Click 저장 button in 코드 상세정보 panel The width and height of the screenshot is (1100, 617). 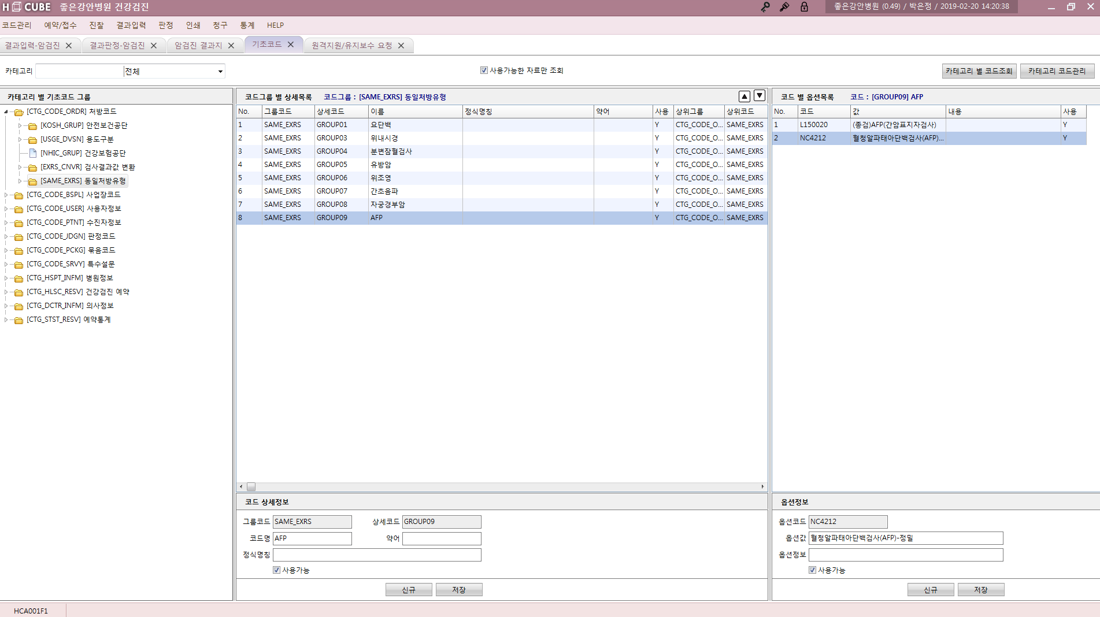point(459,590)
